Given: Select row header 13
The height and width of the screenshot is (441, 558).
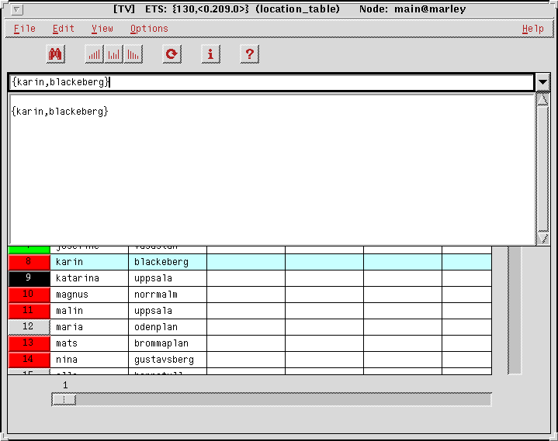Looking at the screenshot, I should [x=29, y=343].
